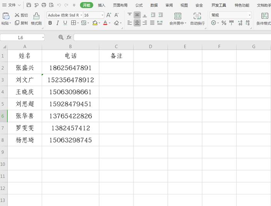The height and width of the screenshot is (206, 271).
Task: Expand the quick access toolbar customize arrow
Action: [x=74, y=5]
